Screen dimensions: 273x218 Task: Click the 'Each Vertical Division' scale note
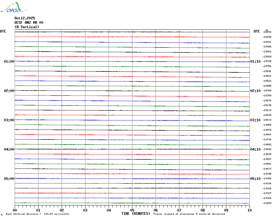pos(37,214)
